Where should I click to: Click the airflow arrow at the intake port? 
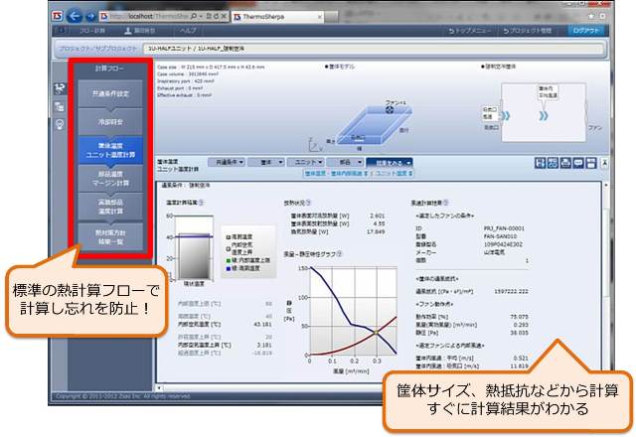(x=506, y=116)
